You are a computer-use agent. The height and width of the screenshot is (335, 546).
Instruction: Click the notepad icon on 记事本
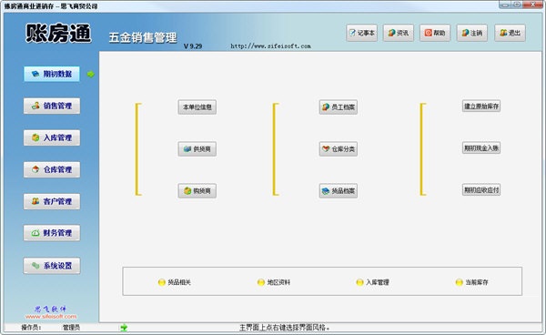point(352,33)
